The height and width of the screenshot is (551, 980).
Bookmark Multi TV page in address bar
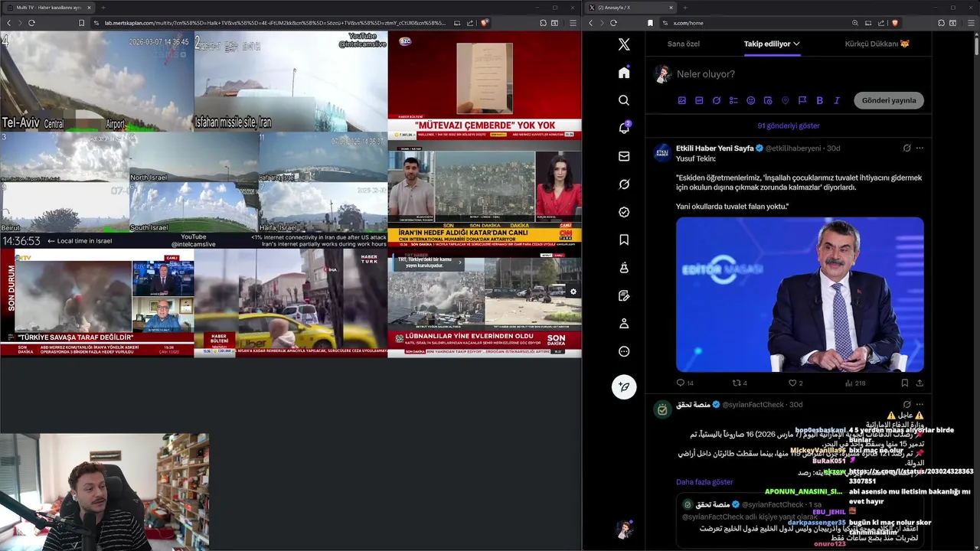81,23
